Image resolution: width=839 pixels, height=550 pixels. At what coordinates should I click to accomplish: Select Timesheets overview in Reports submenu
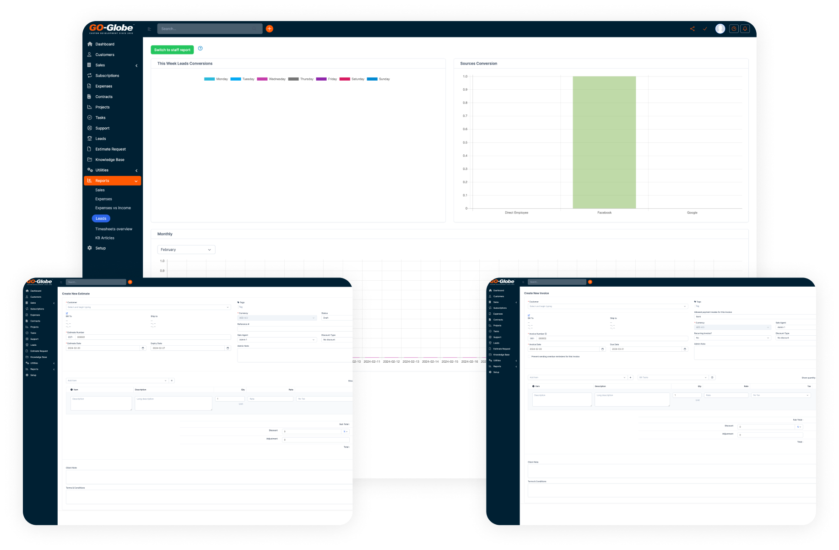click(114, 229)
